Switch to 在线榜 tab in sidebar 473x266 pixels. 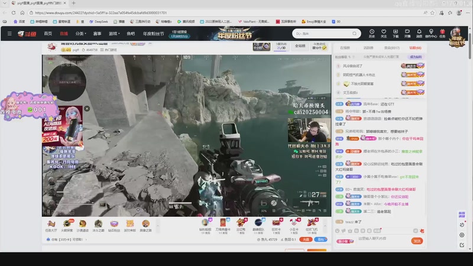click(345, 48)
